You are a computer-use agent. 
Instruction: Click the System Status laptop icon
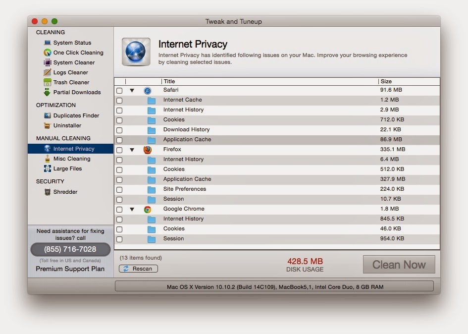click(x=47, y=43)
